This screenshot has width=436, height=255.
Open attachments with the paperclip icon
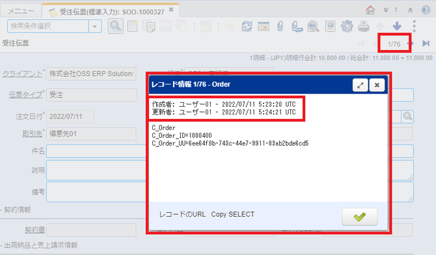tap(280, 27)
